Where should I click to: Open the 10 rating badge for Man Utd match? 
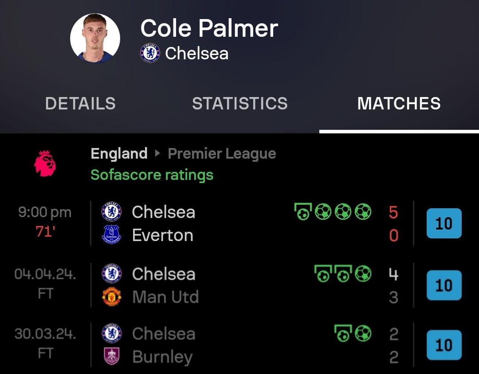pyautogui.click(x=444, y=285)
